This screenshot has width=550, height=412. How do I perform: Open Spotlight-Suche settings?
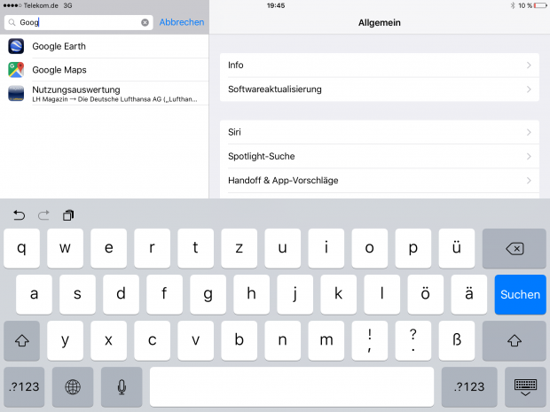click(380, 156)
